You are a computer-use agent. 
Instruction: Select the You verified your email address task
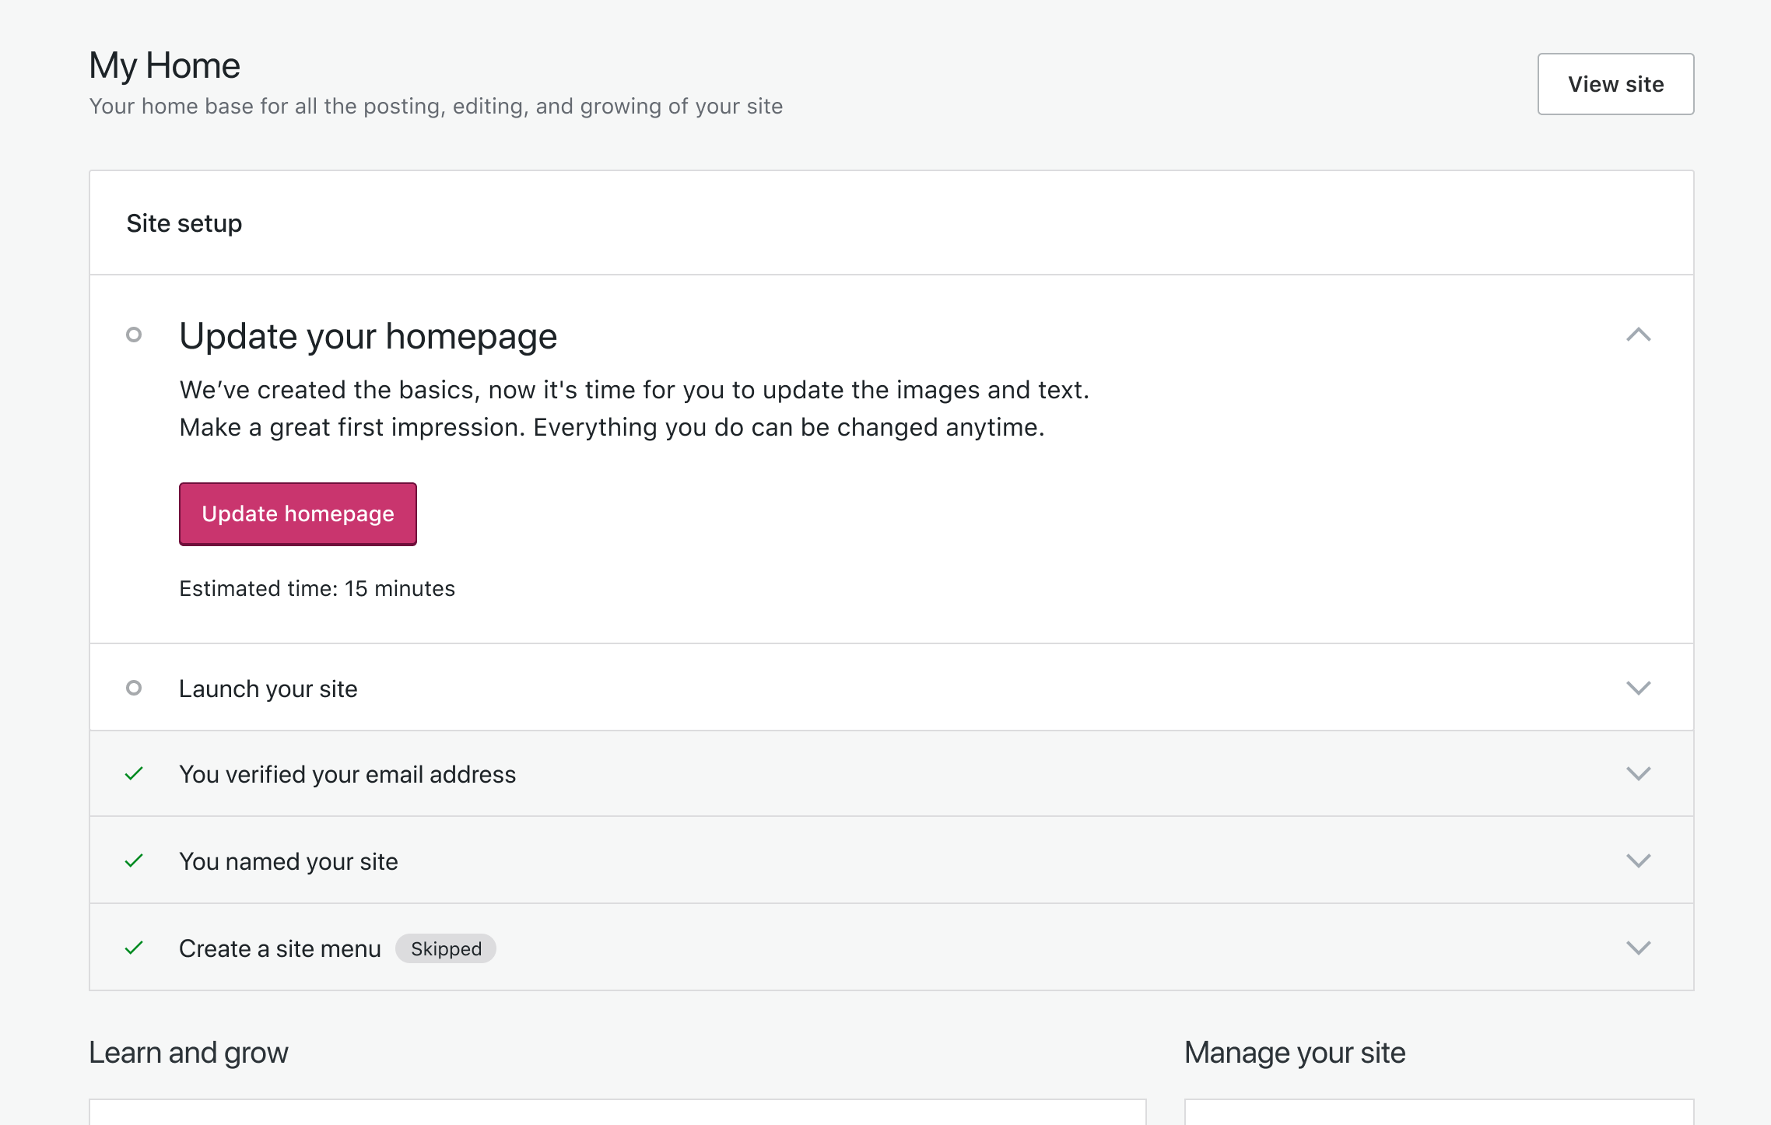pos(347,774)
